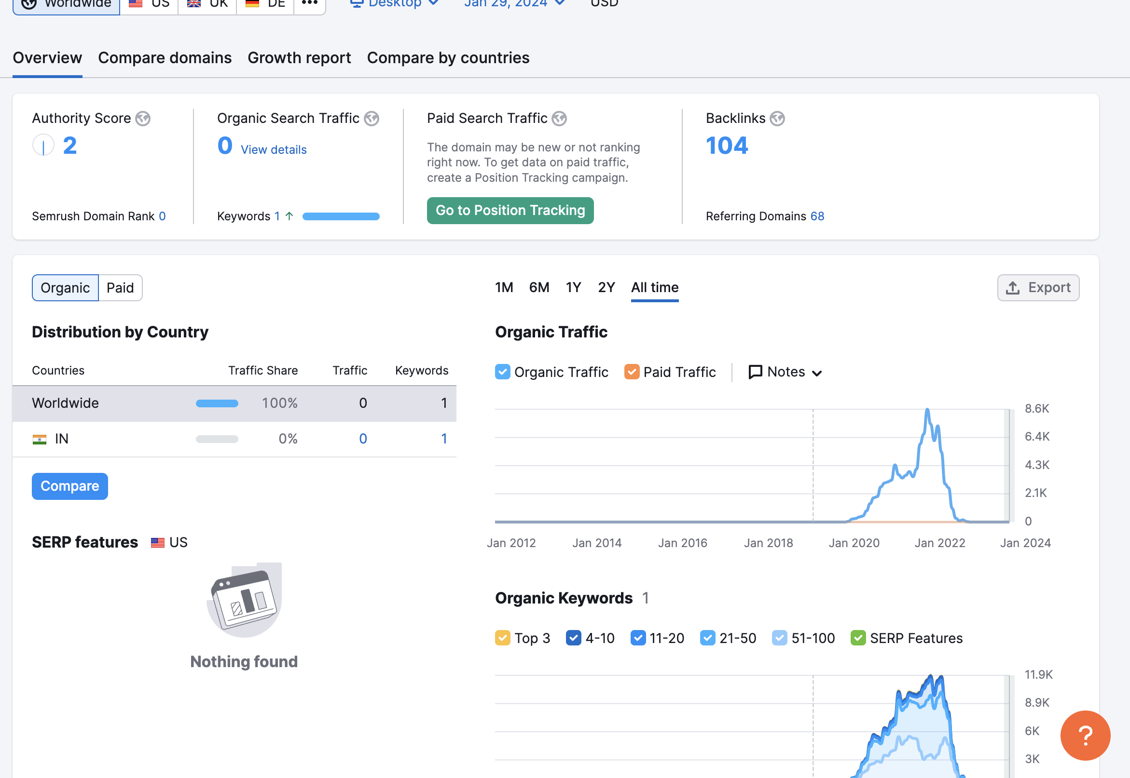The image size is (1130, 778).
Task: Click the Export button
Action: [1038, 288]
